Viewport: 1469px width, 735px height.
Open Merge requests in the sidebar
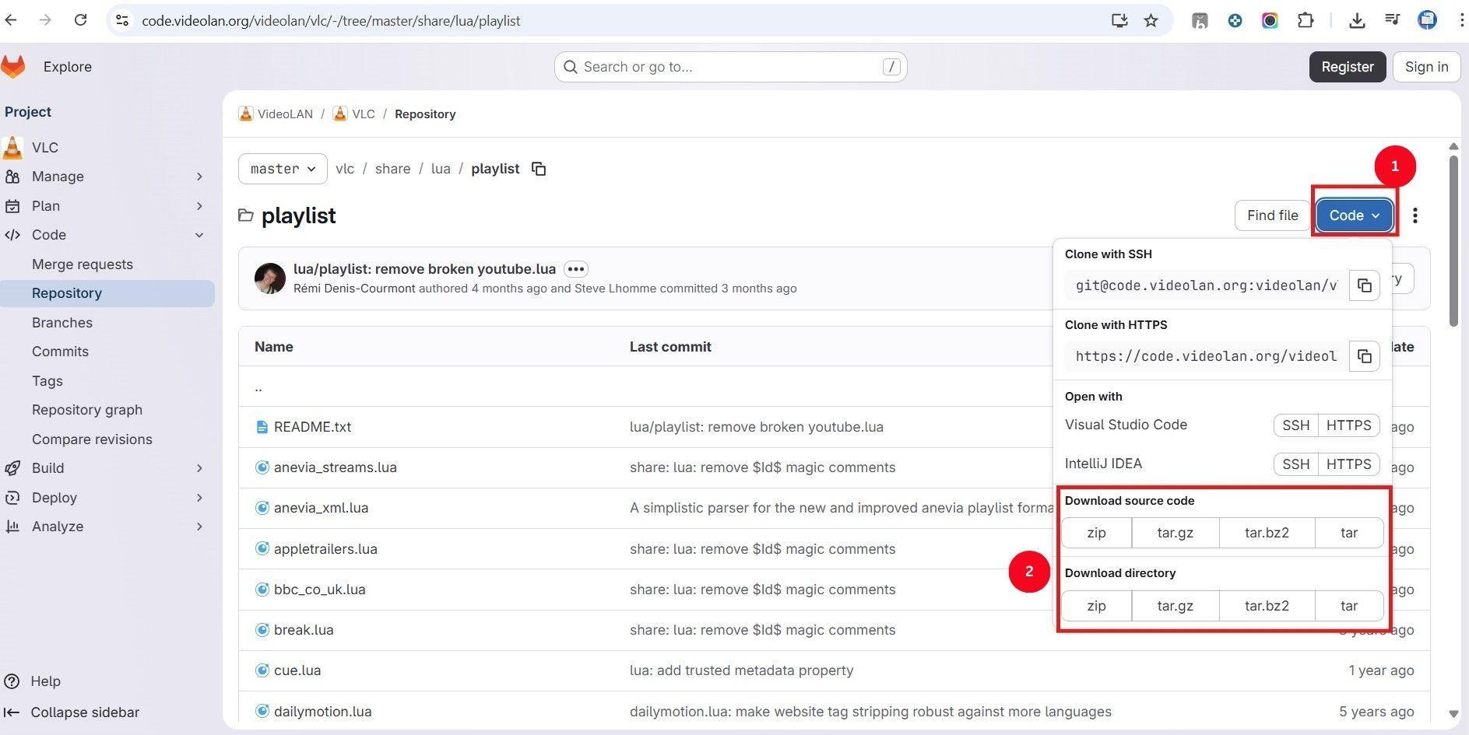click(83, 264)
